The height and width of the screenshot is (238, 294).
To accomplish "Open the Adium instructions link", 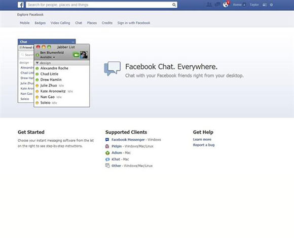I will pyautogui.click(x=117, y=153).
